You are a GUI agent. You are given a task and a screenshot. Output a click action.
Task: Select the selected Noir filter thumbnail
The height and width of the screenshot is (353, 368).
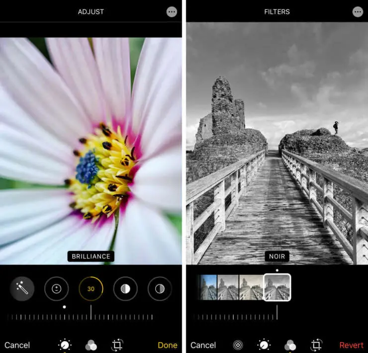tap(277, 287)
